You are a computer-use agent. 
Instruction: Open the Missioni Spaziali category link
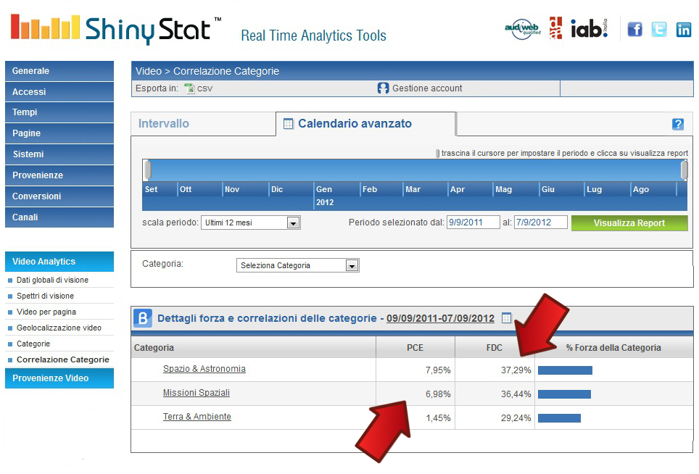197,393
